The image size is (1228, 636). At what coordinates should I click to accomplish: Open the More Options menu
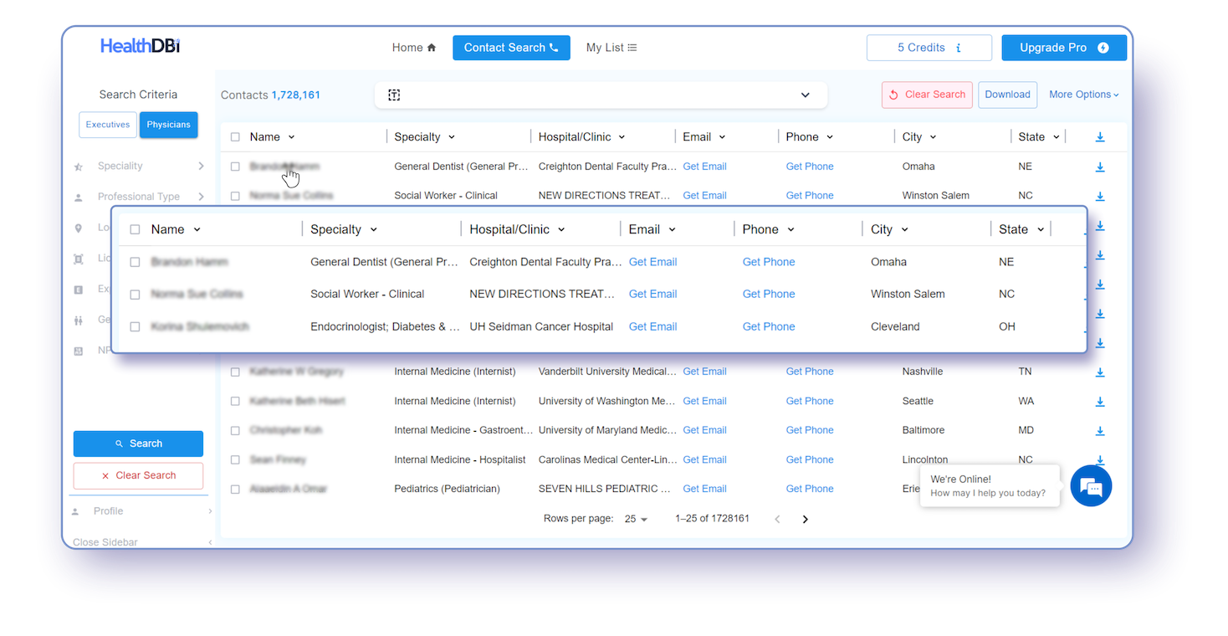[1084, 95]
